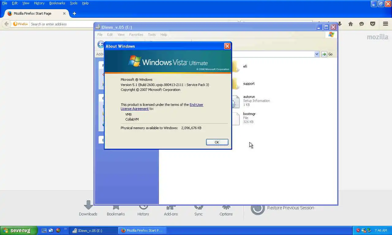Click the Windows flag logo in Explorer
This screenshot has width=392, height=235.
pyautogui.click(x=331, y=35)
